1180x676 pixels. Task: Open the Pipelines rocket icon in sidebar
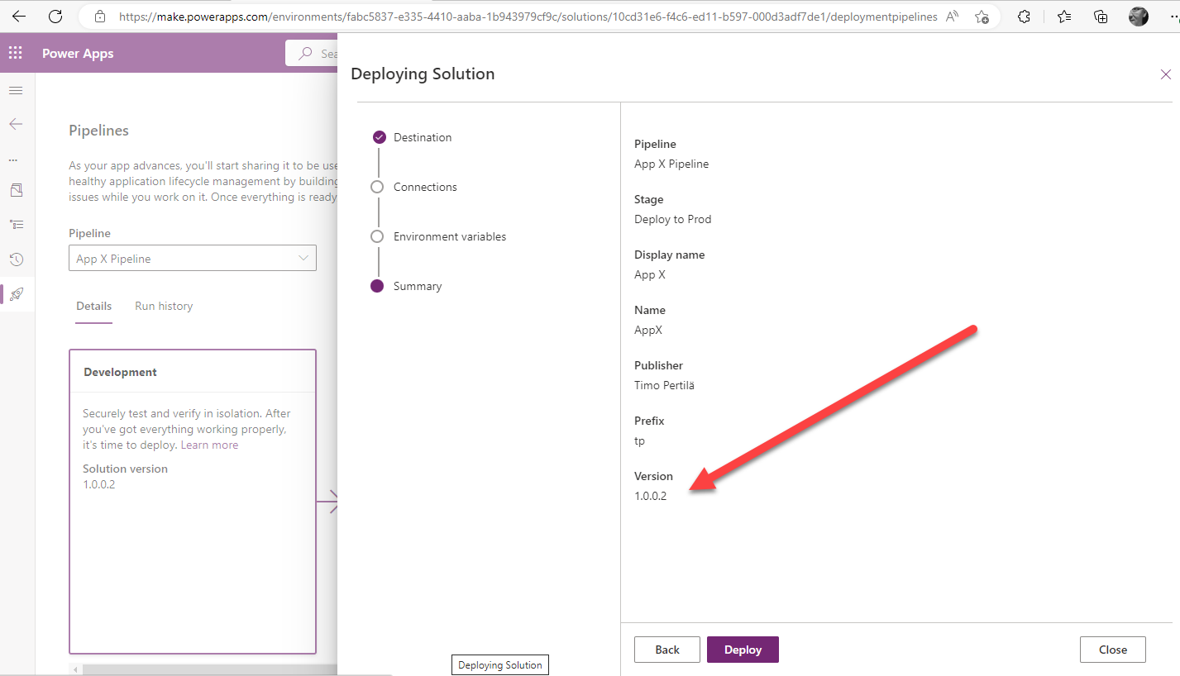(x=17, y=294)
